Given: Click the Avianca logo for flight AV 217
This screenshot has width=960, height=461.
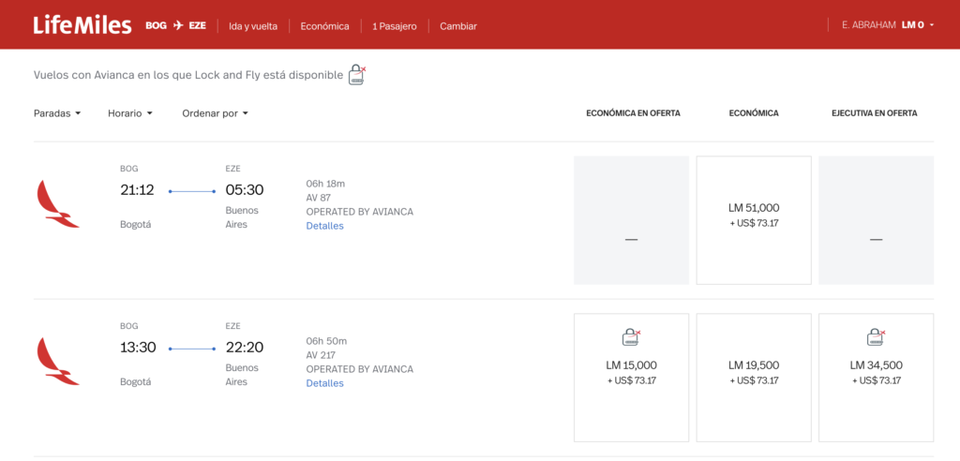Looking at the screenshot, I should tap(57, 361).
